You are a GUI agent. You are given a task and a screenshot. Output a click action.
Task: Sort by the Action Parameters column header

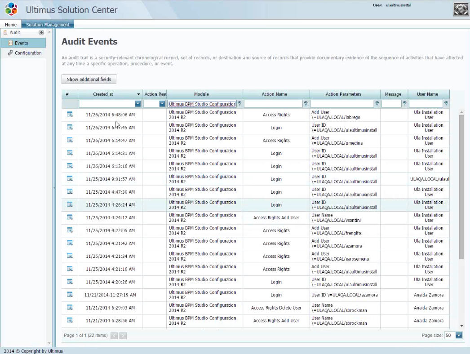point(345,94)
